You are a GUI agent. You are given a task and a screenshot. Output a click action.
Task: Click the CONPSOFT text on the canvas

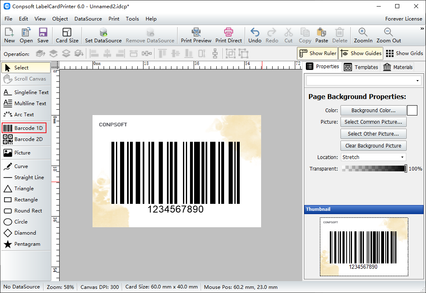113,125
